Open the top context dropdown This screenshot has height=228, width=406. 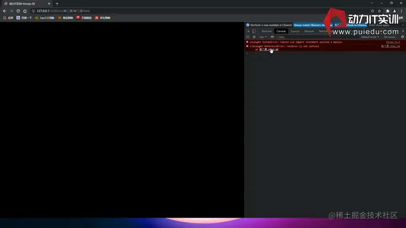(x=263, y=37)
